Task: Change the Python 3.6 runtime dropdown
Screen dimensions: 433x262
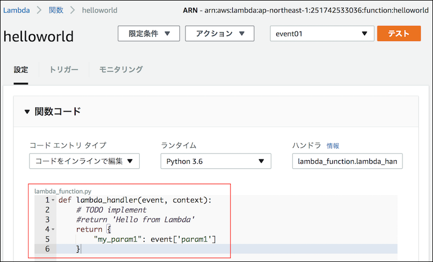Action: (215, 161)
